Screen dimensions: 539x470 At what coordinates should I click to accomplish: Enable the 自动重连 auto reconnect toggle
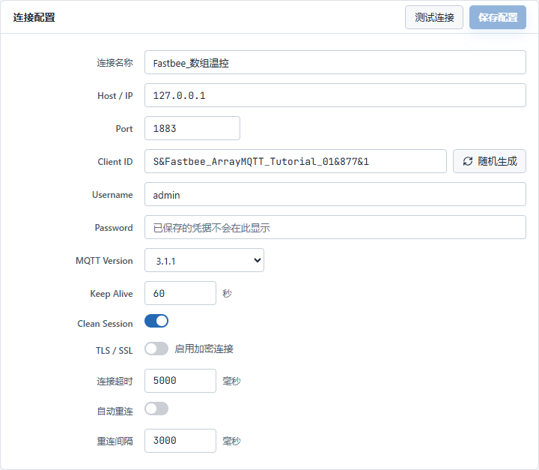156,409
